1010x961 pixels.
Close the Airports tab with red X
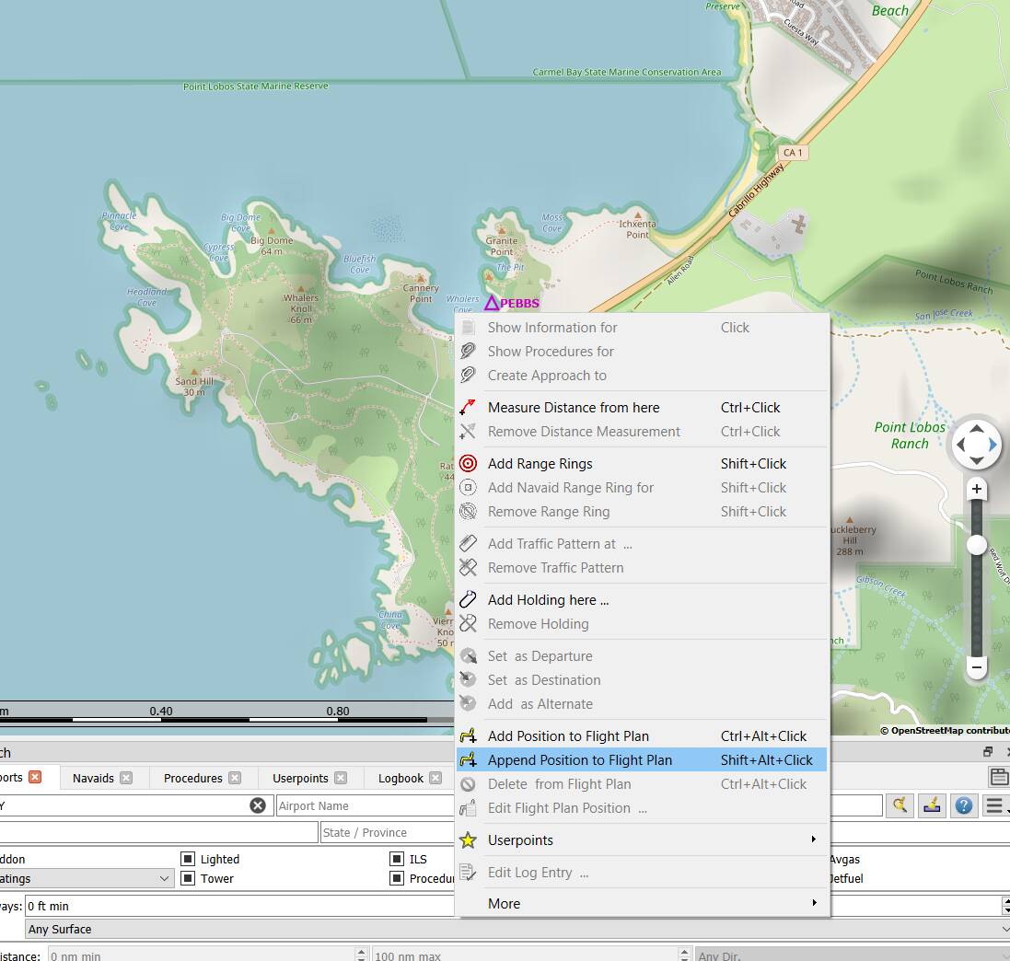35,777
